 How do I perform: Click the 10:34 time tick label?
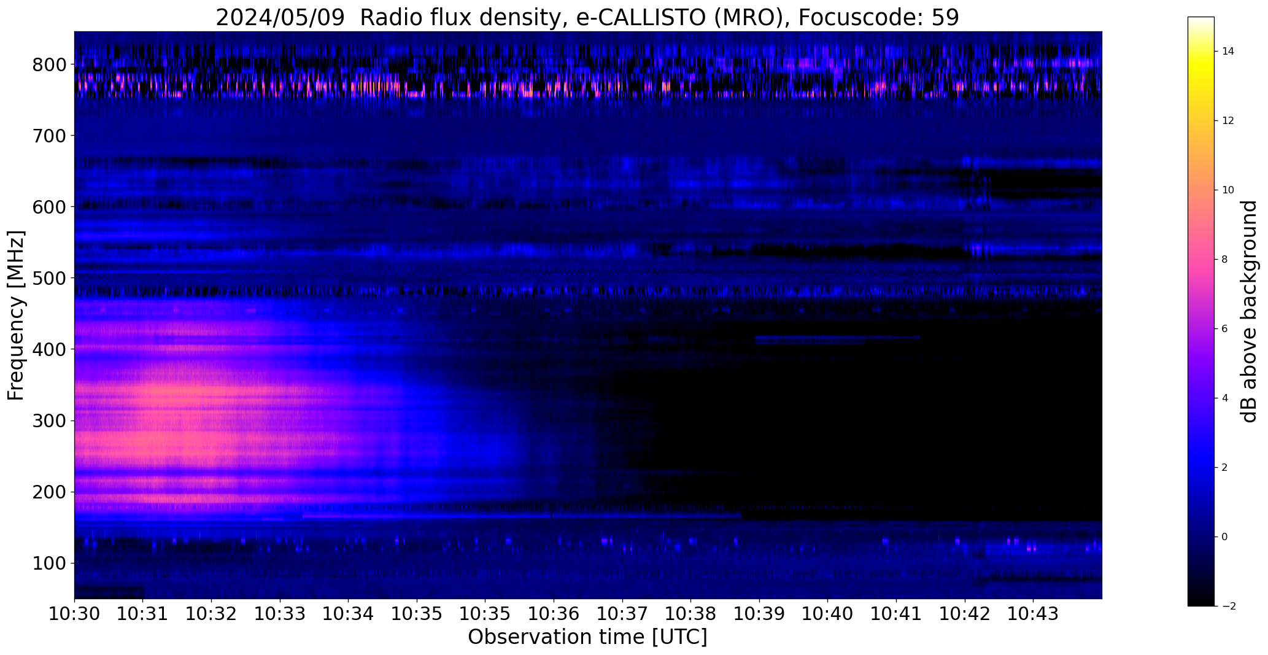click(349, 614)
